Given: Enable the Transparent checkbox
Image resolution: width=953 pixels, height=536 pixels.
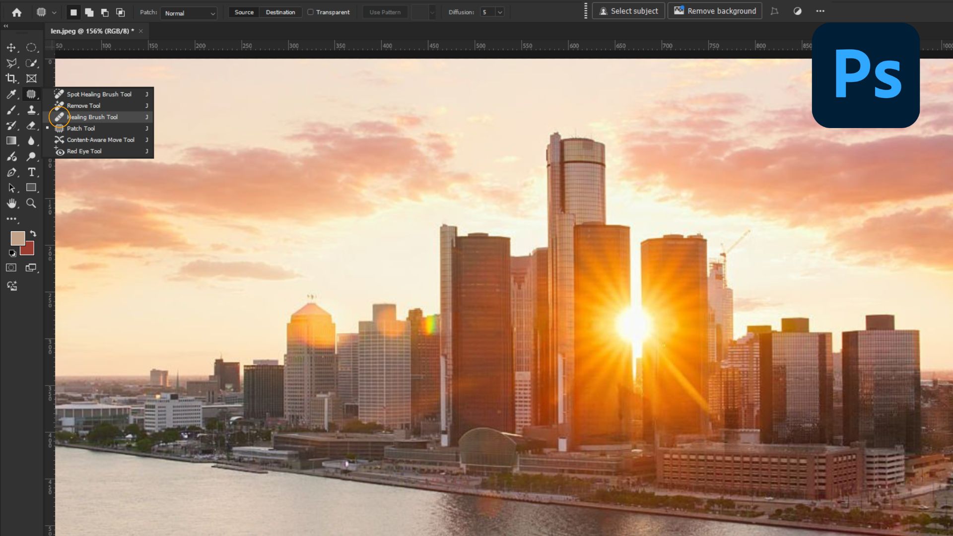Looking at the screenshot, I should (311, 12).
